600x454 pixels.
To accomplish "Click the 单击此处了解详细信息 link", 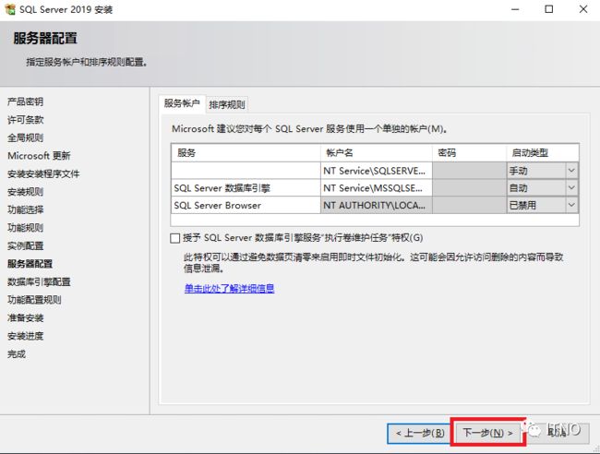I will click(229, 289).
